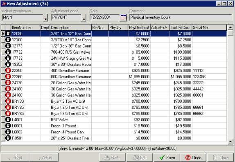Screen dimensions: 235x162
Task: Click the Comment field Physical Inventory Count
Action: (x=181, y=18)
